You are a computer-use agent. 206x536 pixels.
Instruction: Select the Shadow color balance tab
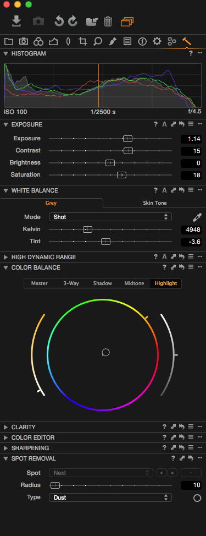click(103, 283)
